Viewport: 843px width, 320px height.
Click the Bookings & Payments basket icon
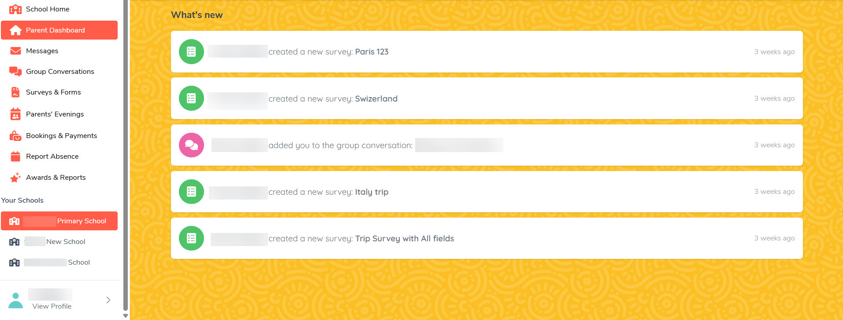[15, 136]
